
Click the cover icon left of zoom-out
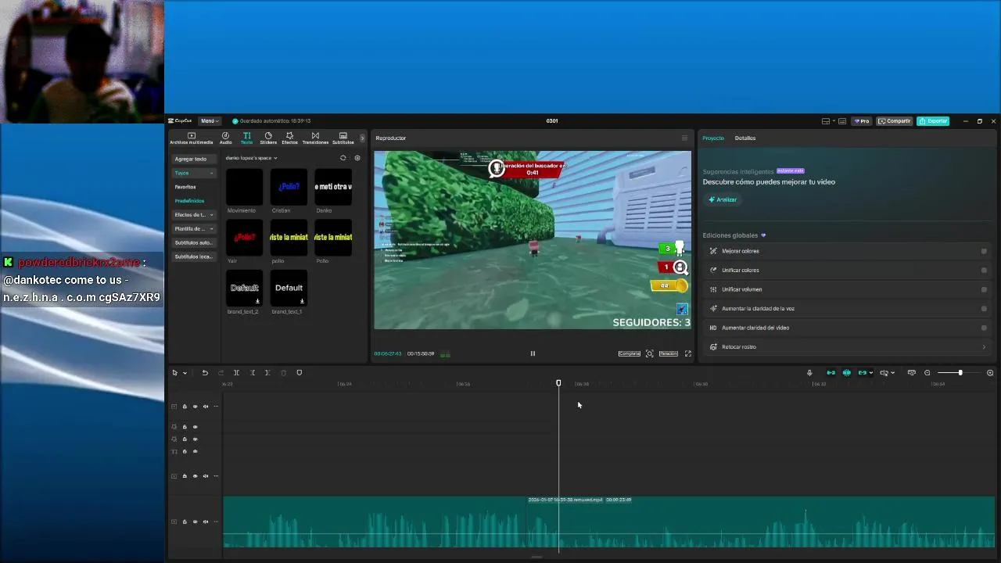pos(911,373)
